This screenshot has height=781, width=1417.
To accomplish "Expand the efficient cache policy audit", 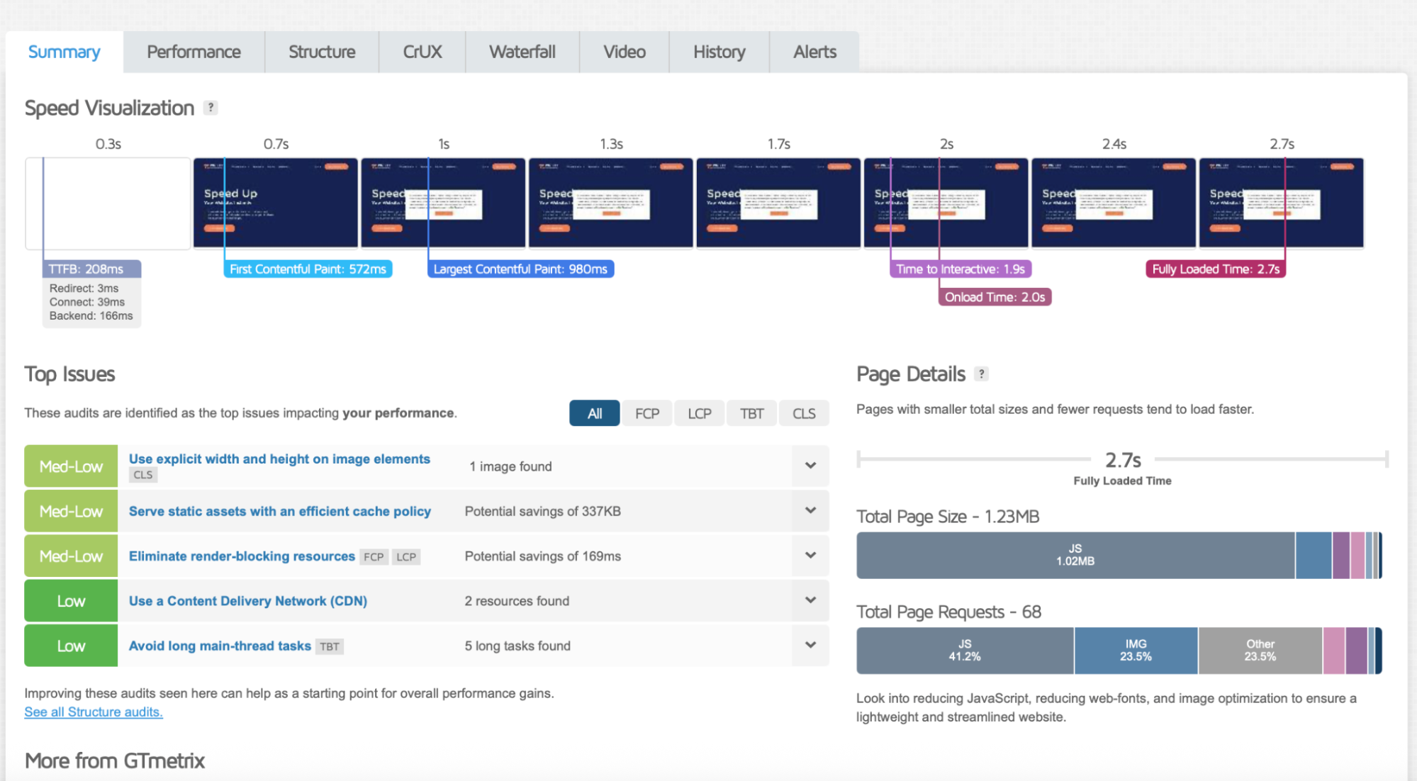I will pyautogui.click(x=810, y=510).
